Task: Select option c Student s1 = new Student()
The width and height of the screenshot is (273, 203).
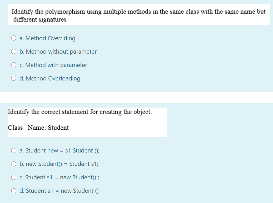Action: (14, 177)
